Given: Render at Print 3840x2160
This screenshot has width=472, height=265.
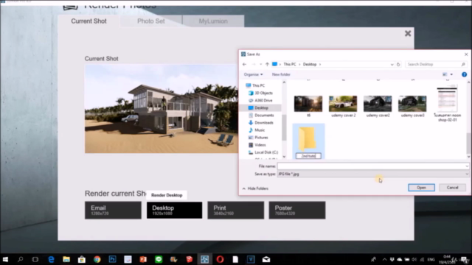Looking at the screenshot, I should click(236, 210).
